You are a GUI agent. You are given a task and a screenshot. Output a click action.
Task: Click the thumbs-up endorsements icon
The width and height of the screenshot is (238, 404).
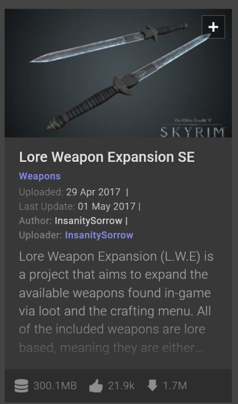tap(96, 386)
